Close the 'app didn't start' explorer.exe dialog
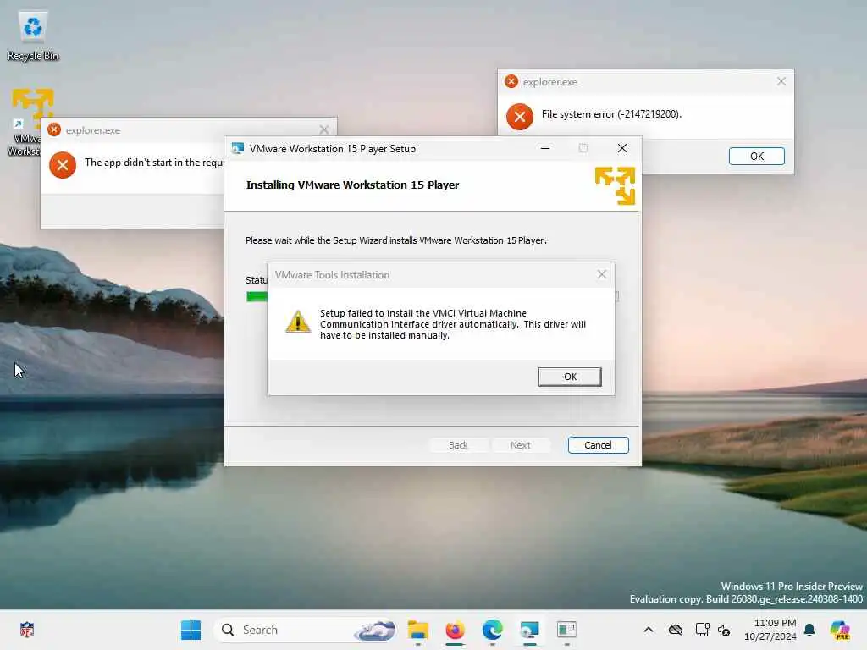This screenshot has height=650, width=867. tap(324, 129)
